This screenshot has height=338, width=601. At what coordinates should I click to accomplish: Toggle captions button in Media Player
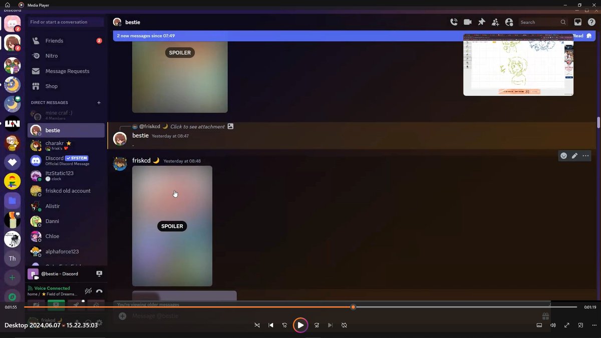539,325
